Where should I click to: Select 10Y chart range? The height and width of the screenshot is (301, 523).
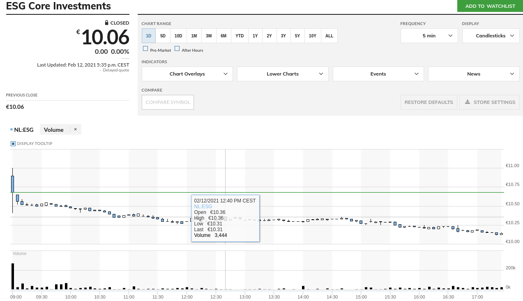(313, 36)
